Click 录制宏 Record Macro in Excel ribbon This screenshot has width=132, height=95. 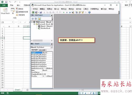coord(20,9)
